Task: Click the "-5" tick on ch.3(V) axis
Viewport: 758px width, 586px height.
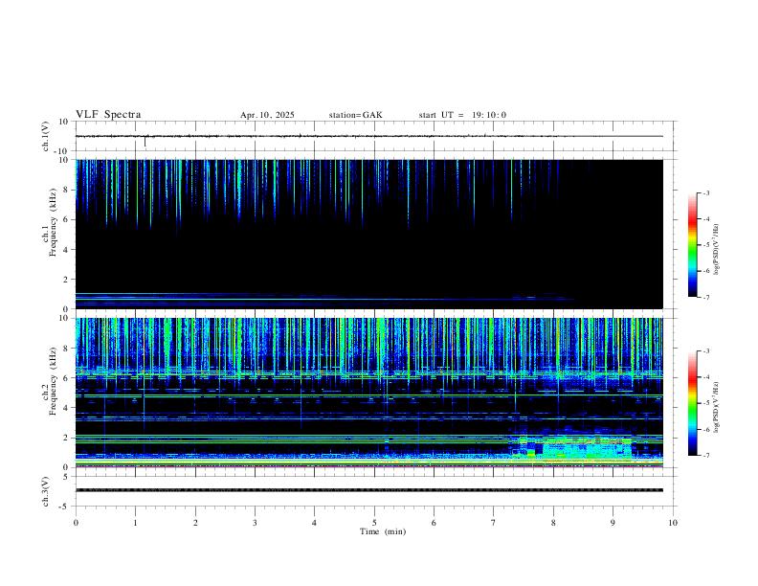Action: 65,507
